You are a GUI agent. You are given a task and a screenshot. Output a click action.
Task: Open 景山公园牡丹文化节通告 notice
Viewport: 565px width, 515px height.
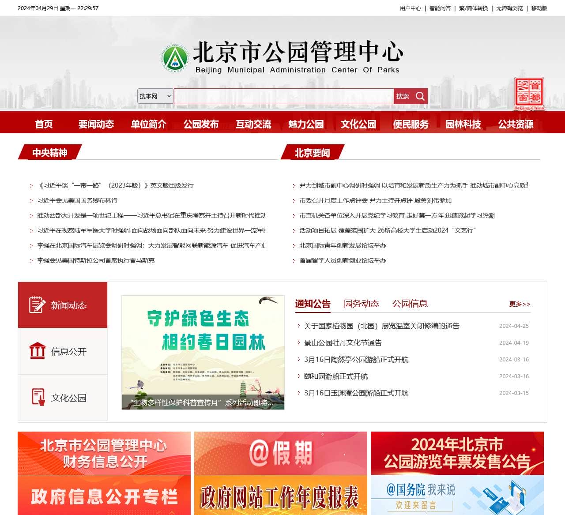coord(343,342)
